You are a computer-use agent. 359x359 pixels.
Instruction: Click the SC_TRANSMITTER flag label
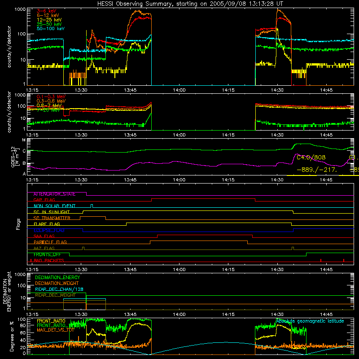52,218
